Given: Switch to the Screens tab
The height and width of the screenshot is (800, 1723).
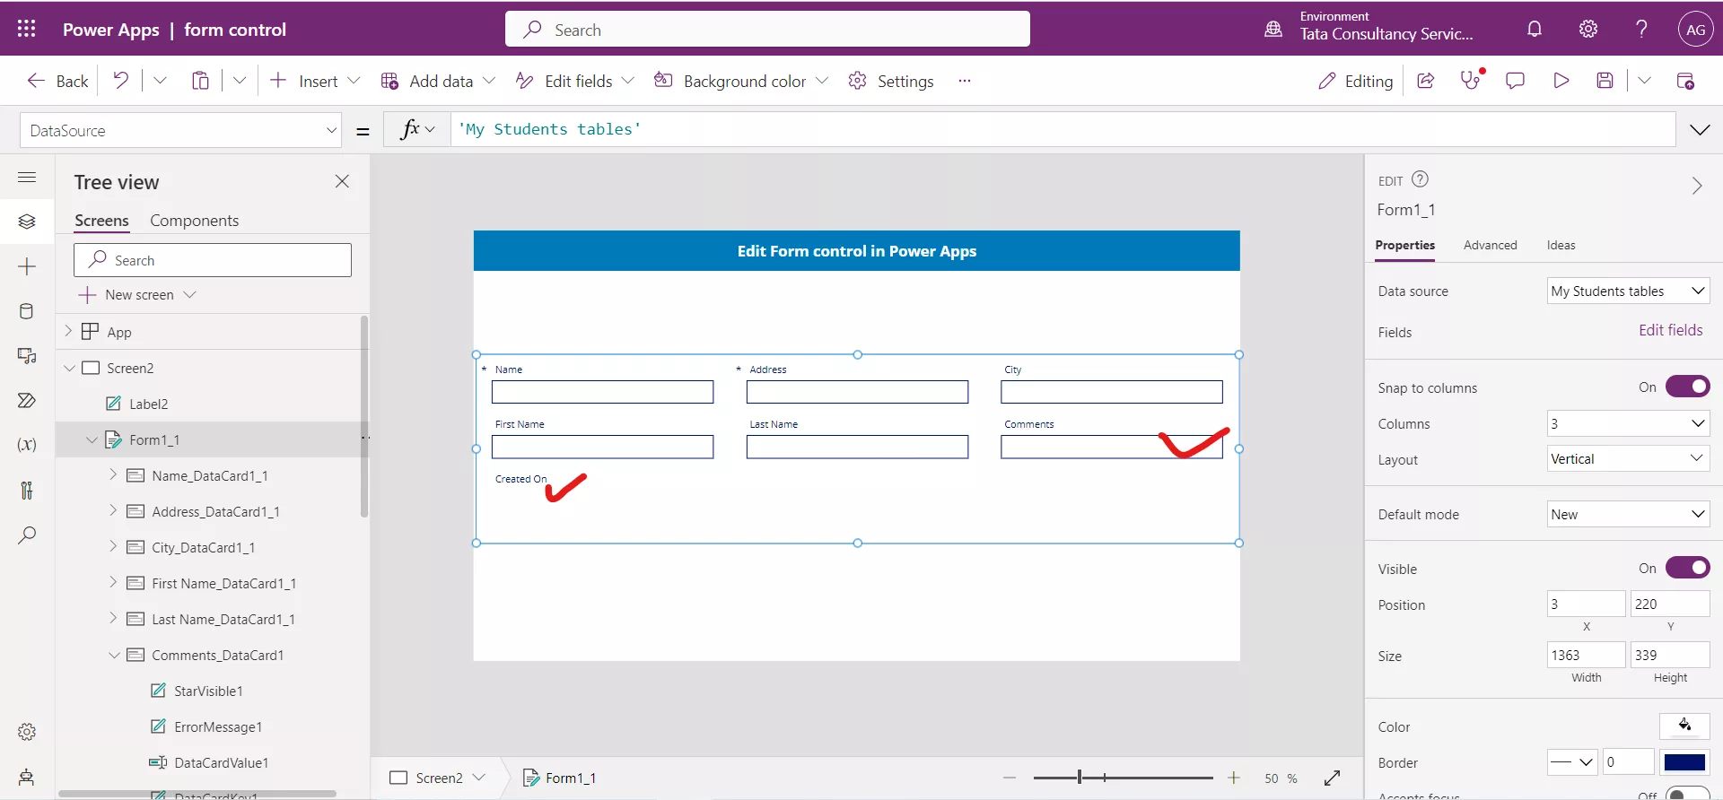Looking at the screenshot, I should click(101, 221).
